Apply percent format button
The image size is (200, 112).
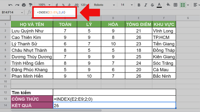click(x=63, y=5)
